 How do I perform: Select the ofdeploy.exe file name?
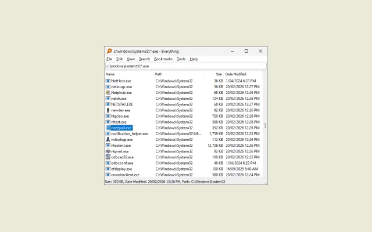tap(121, 169)
